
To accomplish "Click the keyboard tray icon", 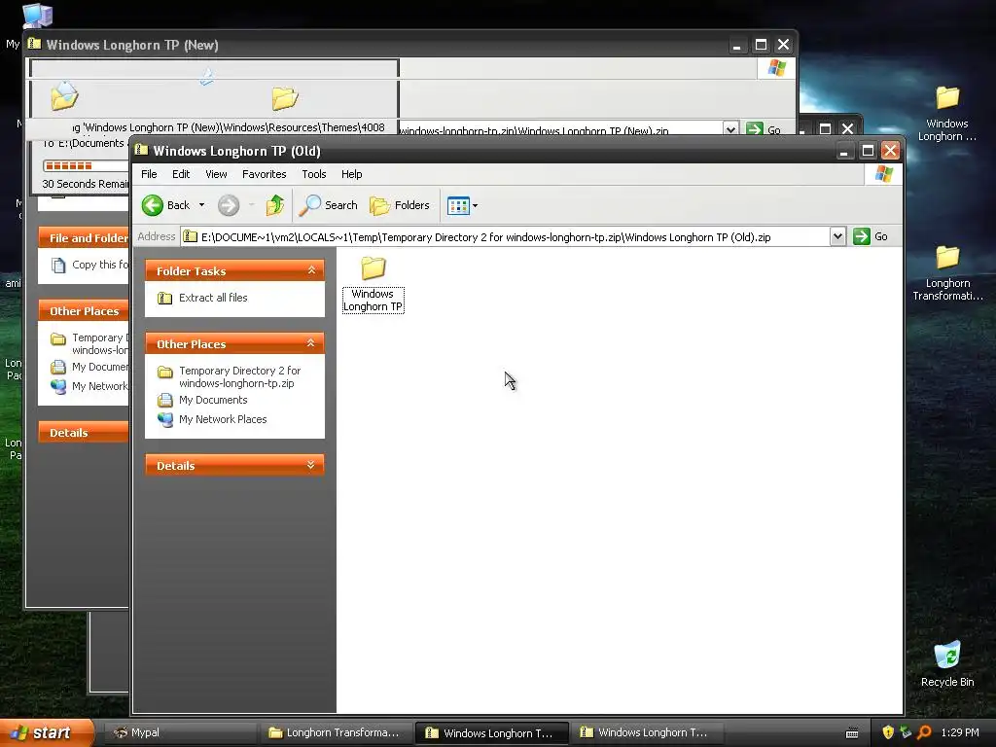I will tap(852, 733).
